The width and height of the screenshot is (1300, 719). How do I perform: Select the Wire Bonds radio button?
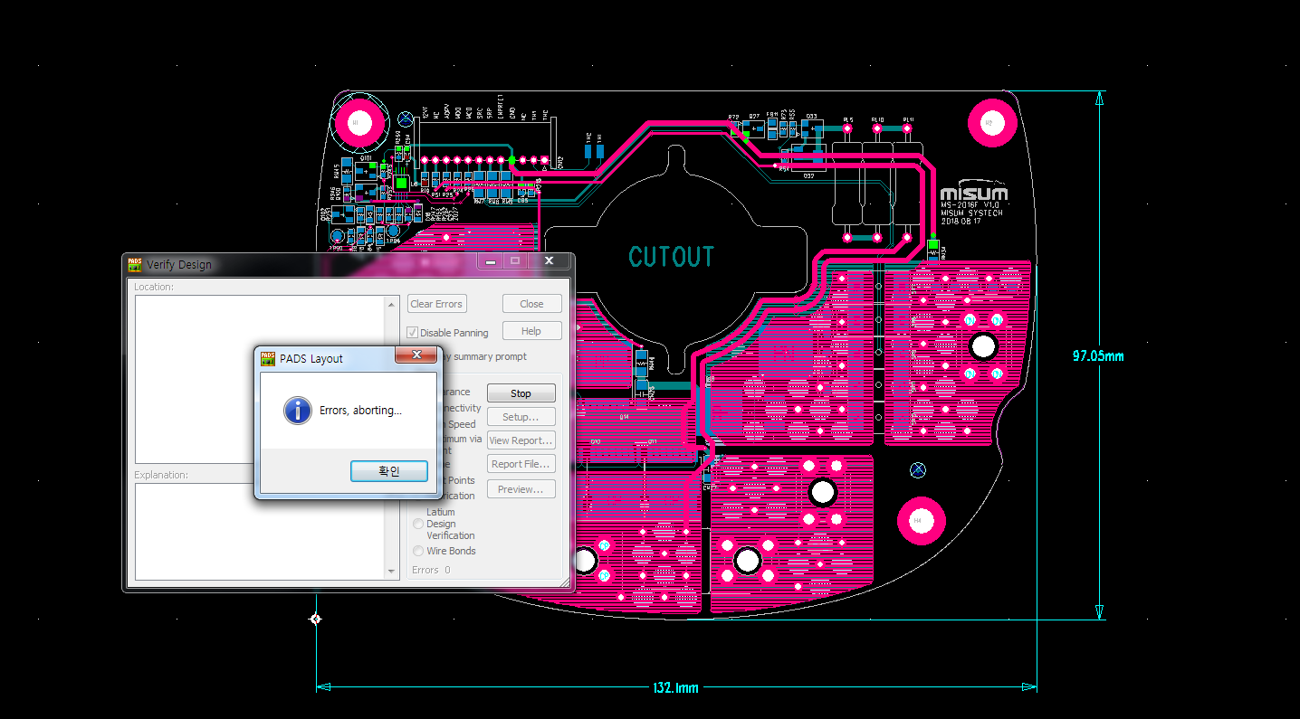coord(418,551)
